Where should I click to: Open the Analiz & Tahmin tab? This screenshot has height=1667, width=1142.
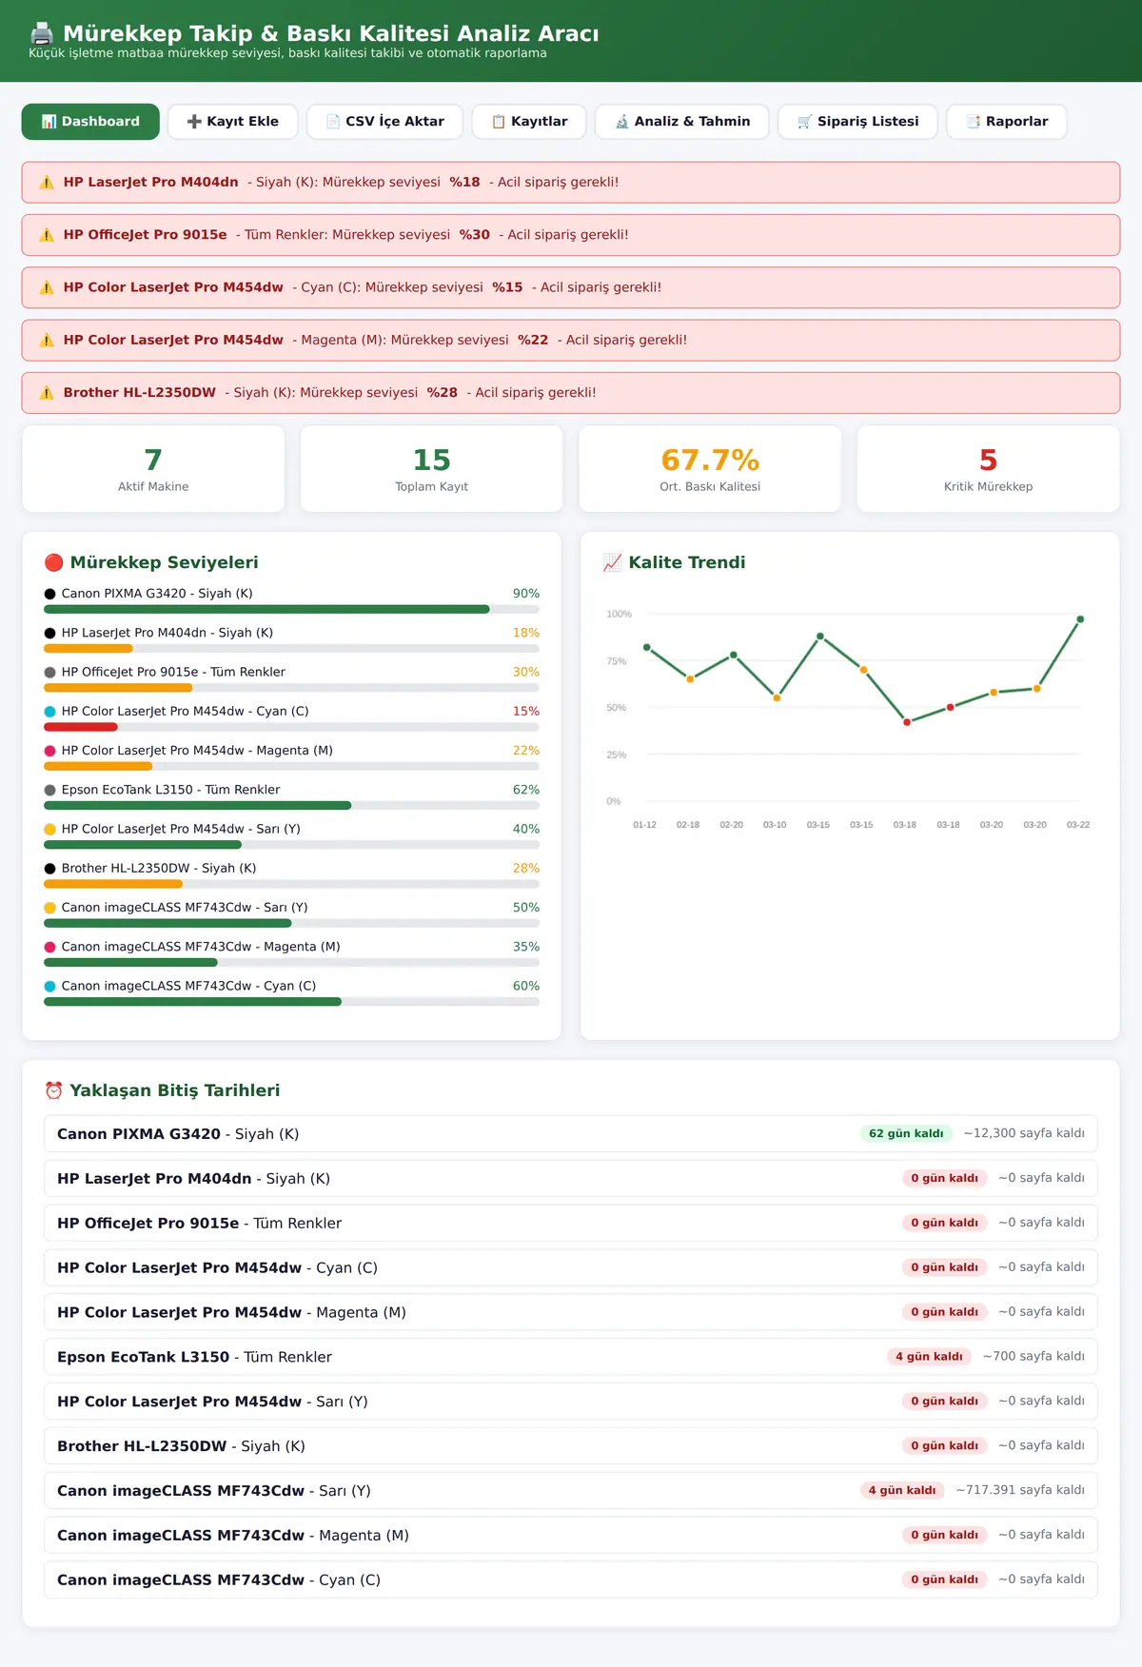click(682, 122)
